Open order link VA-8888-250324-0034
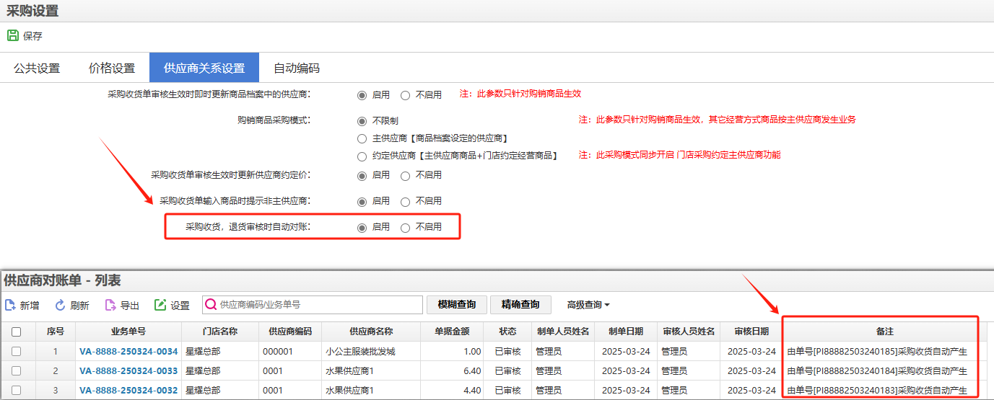Image resolution: width=994 pixels, height=400 pixels. point(128,352)
